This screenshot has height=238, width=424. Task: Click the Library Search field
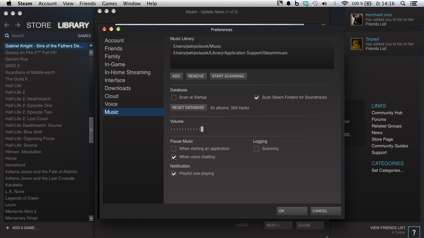click(x=40, y=36)
